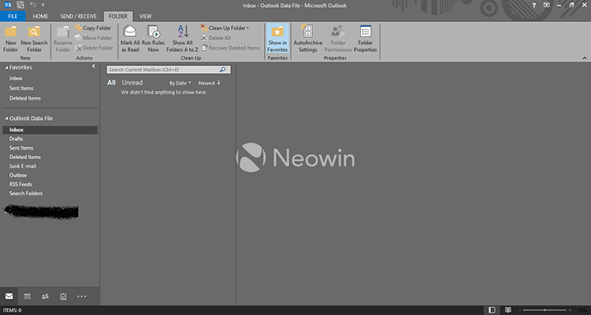Open Folder Permissions
591x315 pixels.
338,39
